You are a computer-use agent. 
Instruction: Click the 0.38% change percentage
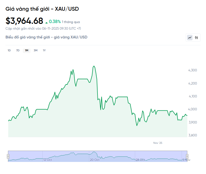[x=55, y=21]
